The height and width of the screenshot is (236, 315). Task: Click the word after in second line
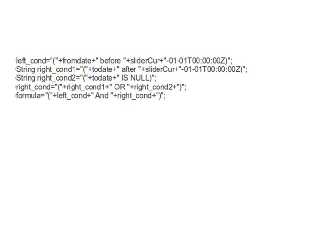[x=129, y=69]
